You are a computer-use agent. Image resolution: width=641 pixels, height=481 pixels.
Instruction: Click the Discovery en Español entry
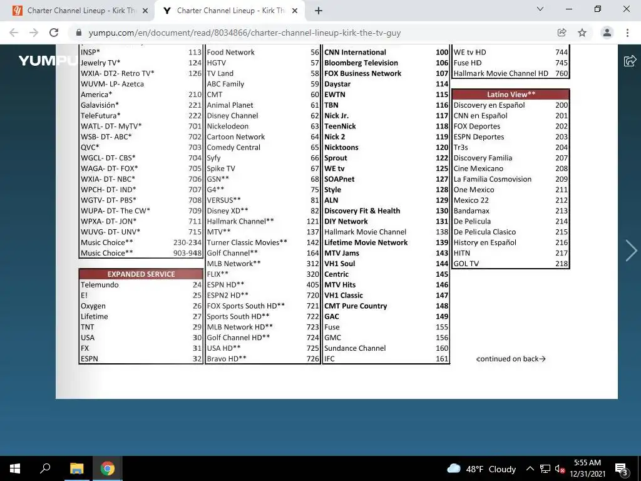(x=489, y=105)
